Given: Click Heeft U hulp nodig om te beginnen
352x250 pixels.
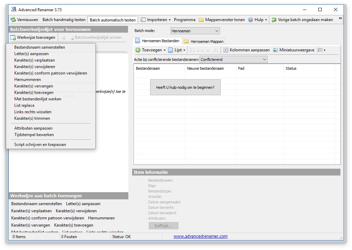Looking at the screenshot, I should click(x=185, y=87).
